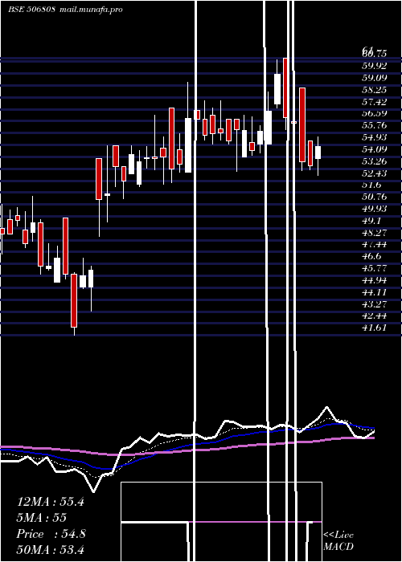The image size is (402, 562).
Task: Click the '<<Live MACD' label
Action: click(x=338, y=541)
